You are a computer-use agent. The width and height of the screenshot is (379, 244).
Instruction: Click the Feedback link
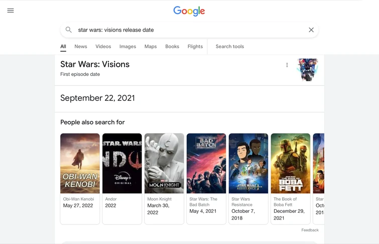(x=310, y=230)
